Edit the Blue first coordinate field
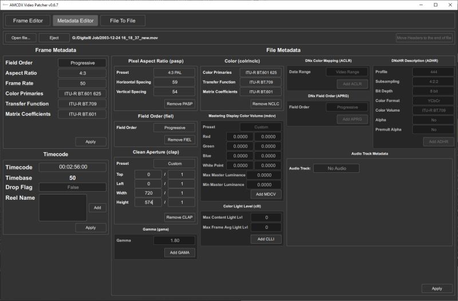This screenshot has height=301, width=458. click(240, 156)
